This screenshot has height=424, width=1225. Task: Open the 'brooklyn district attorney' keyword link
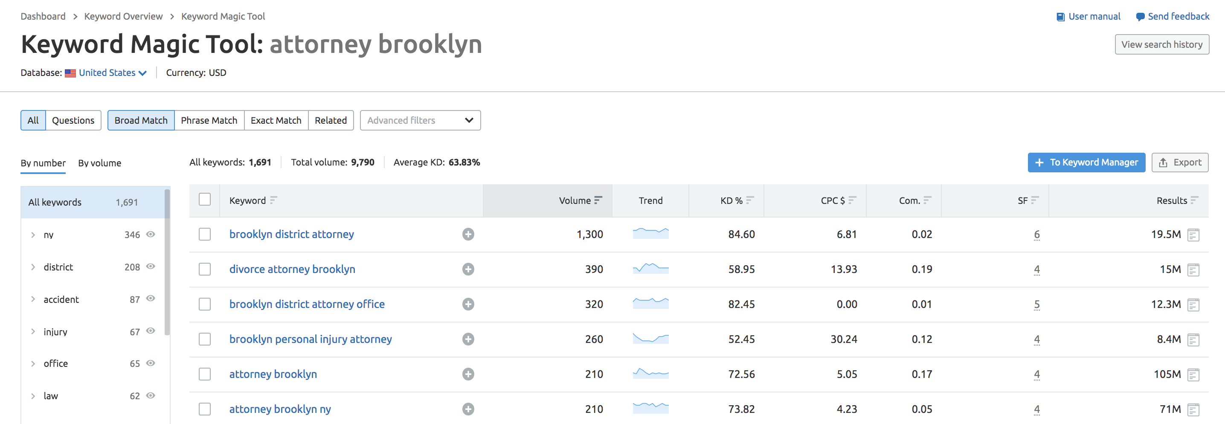(291, 234)
